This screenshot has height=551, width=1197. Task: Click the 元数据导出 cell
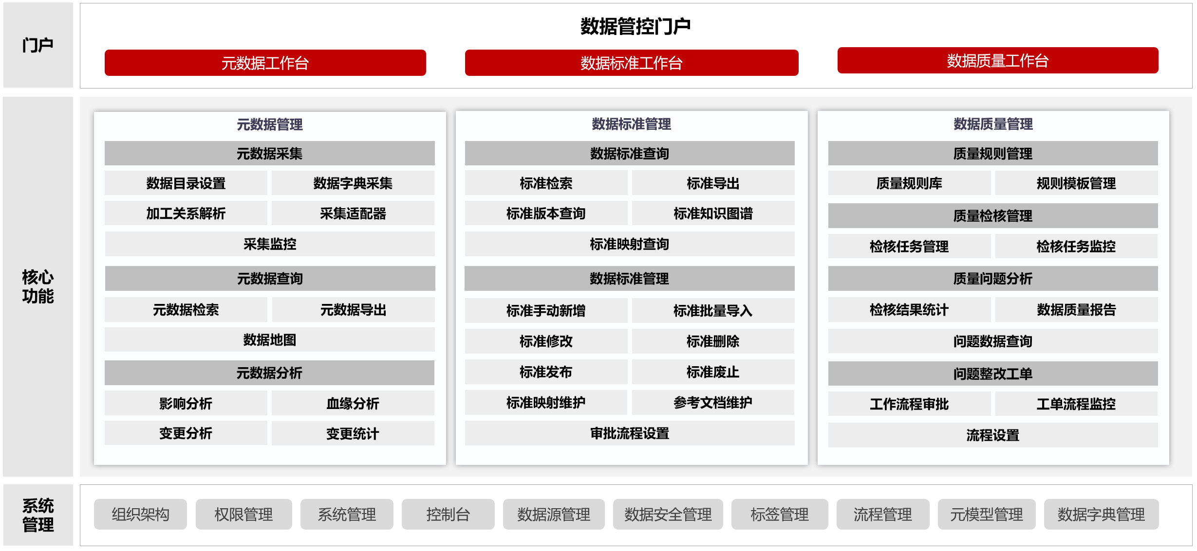click(354, 309)
